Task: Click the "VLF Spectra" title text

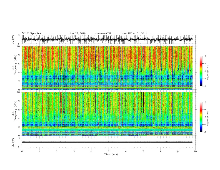Action: click(x=31, y=33)
